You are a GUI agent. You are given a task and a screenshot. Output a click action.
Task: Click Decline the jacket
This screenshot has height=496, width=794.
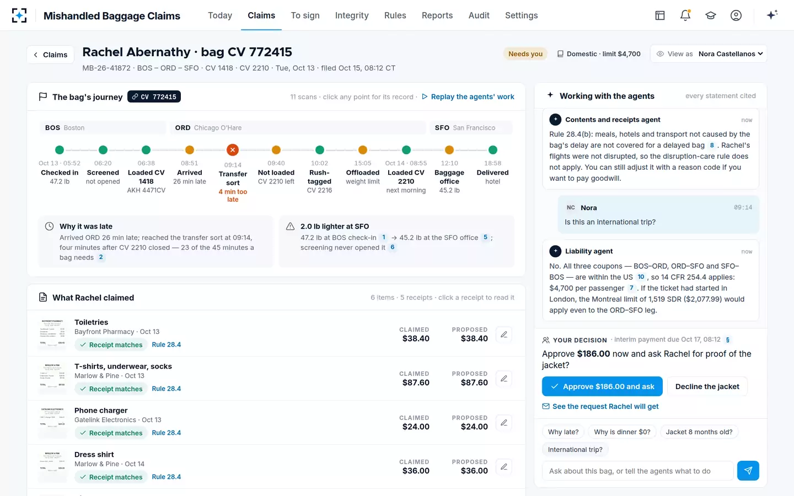click(x=707, y=386)
